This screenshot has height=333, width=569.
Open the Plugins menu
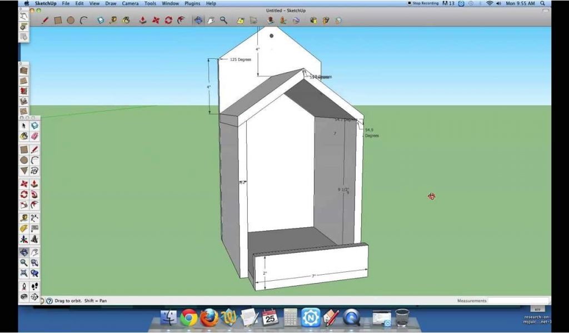click(192, 3)
